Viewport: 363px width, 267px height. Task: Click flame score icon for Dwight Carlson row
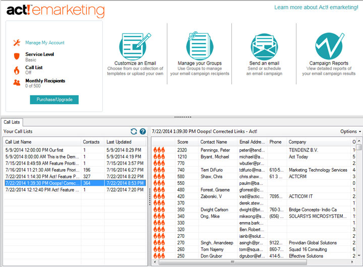(159, 209)
